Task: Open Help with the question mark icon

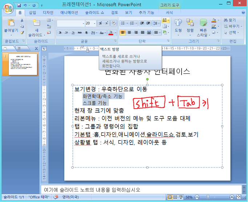Action: (243, 12)
